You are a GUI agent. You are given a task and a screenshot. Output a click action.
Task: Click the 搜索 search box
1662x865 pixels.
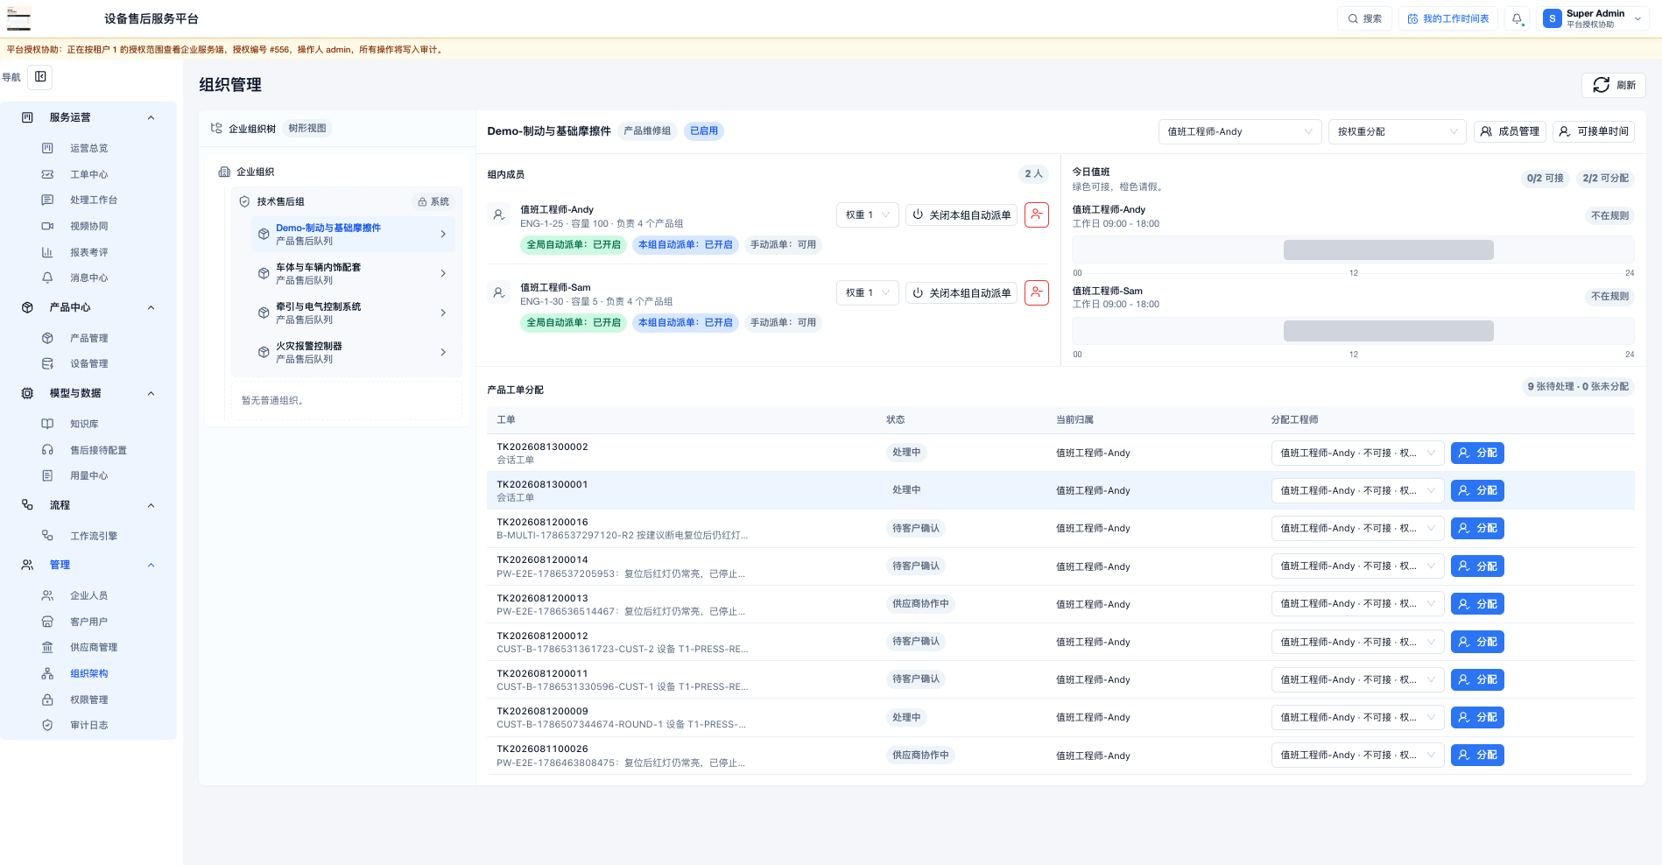(1364, 18)
